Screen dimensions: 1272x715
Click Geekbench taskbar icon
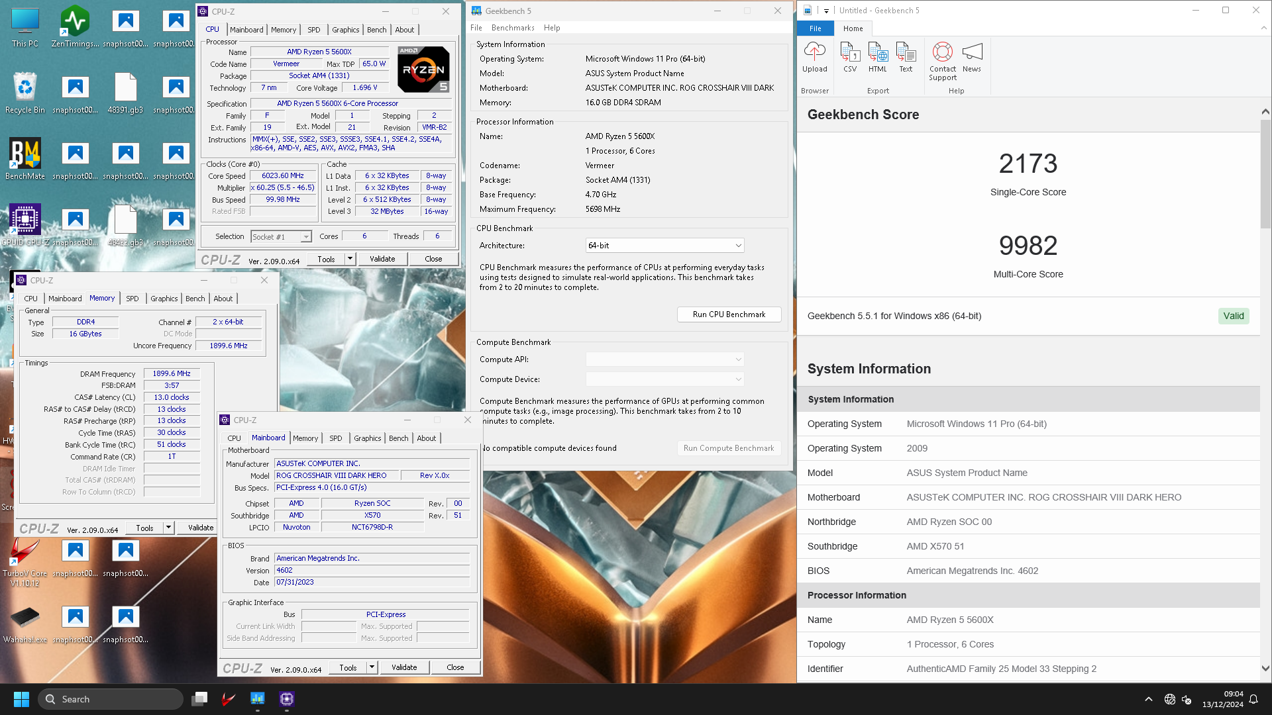coord(258,699)
